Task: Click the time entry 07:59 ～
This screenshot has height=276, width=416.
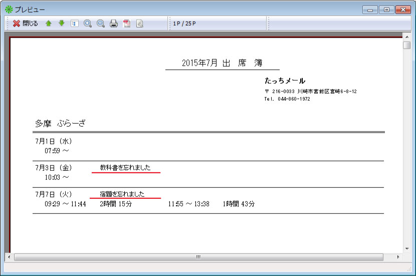Action: tap(57, 151)
